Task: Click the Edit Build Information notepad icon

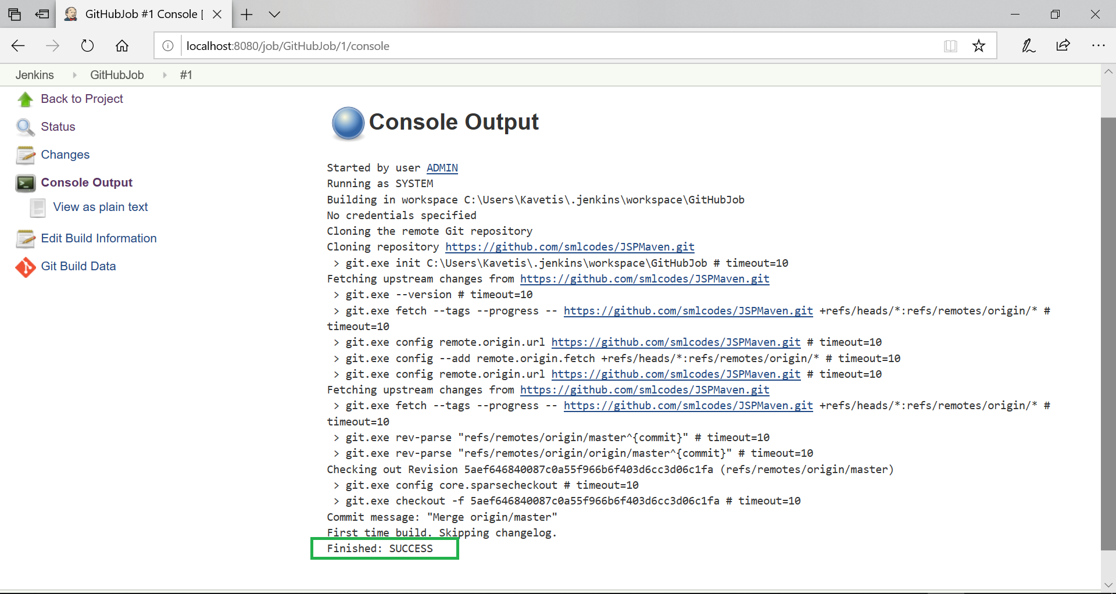Action: pos(25,239)
